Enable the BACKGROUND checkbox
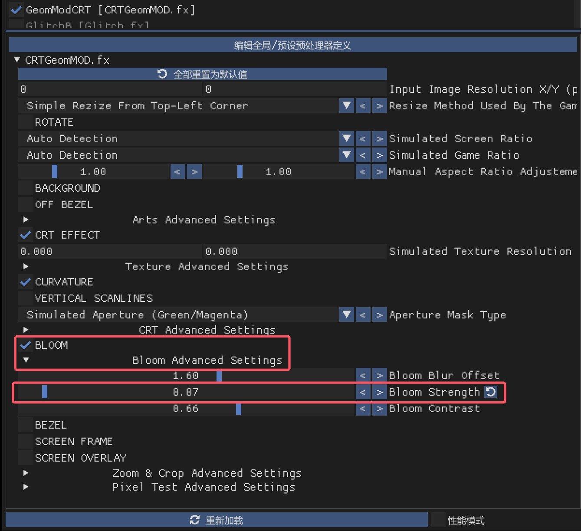The width and height of the screenshot is (581, 531). [26, 188]
